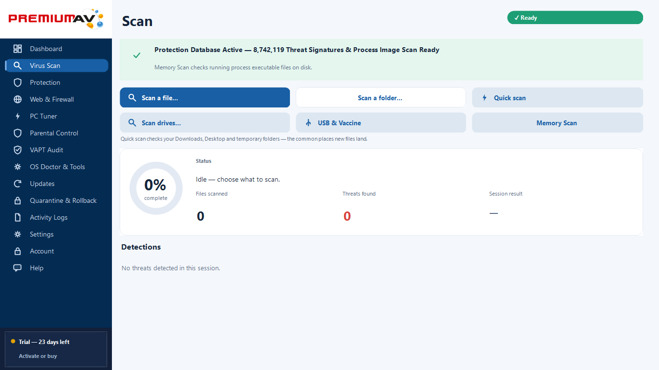
Task: Click the Idle — choose what to scan status
Action: click(238, 179)
